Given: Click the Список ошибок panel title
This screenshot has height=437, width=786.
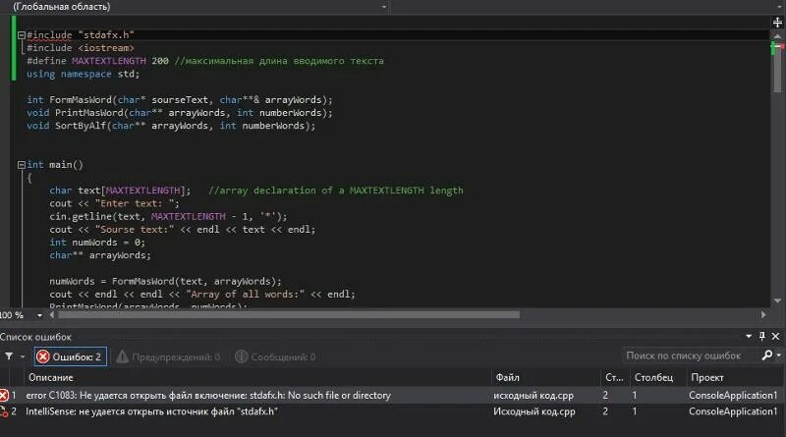Looking at the screenshot, I should point(35,337).
